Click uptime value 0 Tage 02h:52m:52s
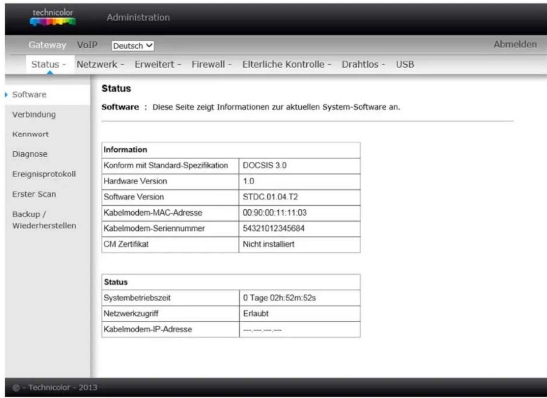Viewport: 547px width, 398px height. tap(279, 298)
